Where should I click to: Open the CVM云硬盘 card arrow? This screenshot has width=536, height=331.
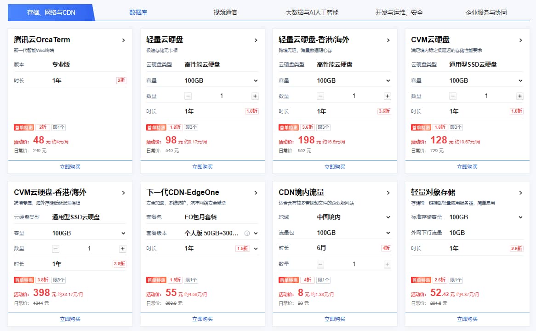(520, 40)
